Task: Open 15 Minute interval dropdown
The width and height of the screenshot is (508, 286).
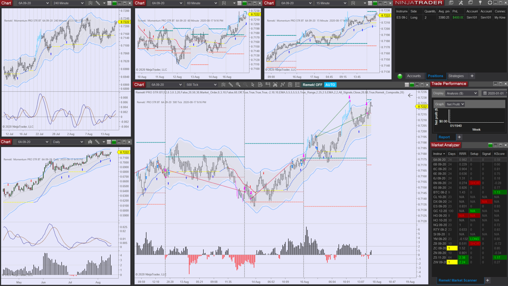Action: pos(331,3)
